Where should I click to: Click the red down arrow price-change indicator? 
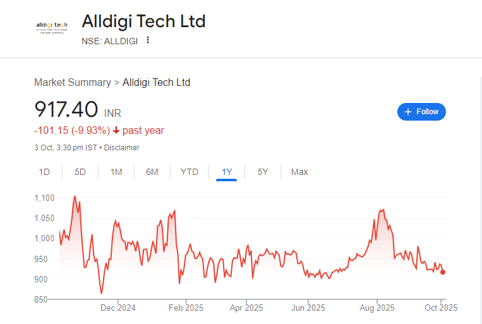(x=116, y=131)
